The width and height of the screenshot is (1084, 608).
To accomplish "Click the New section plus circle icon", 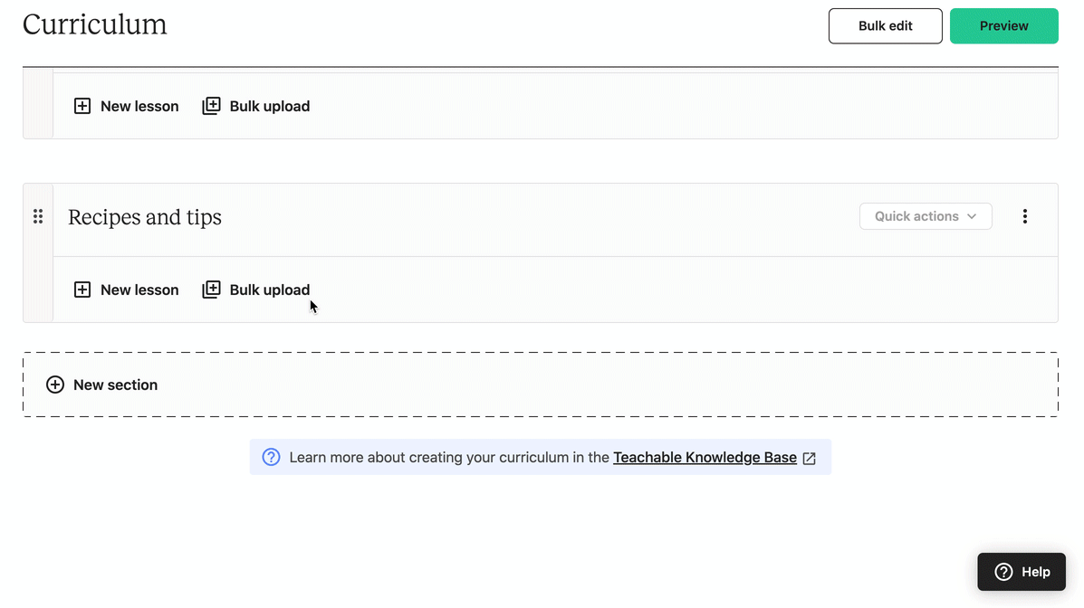I will [55, 385].
